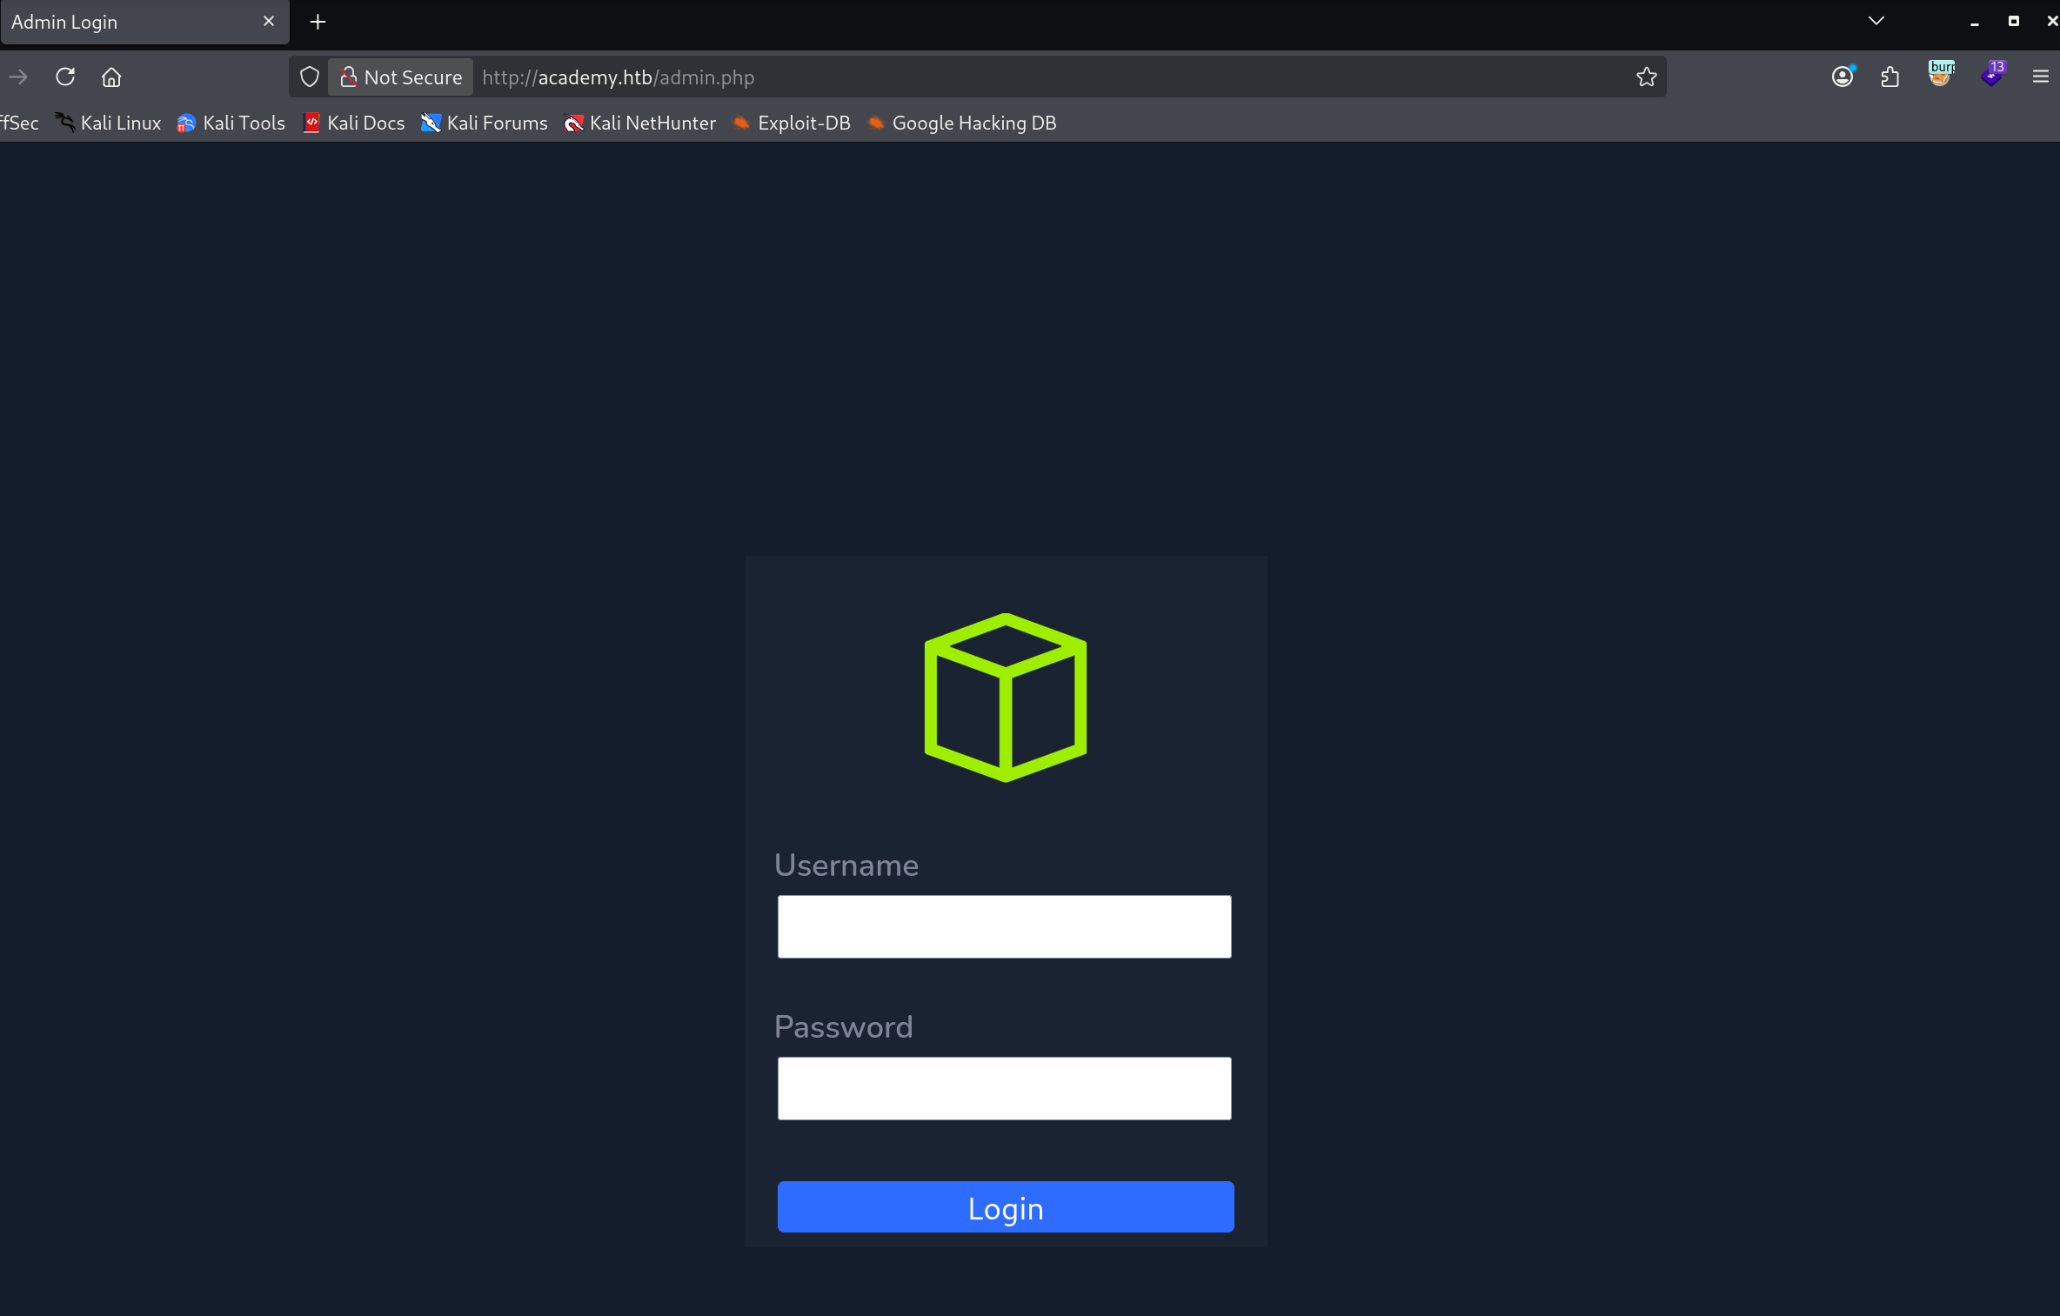Close the Admin Login tab

coord(269,21)
